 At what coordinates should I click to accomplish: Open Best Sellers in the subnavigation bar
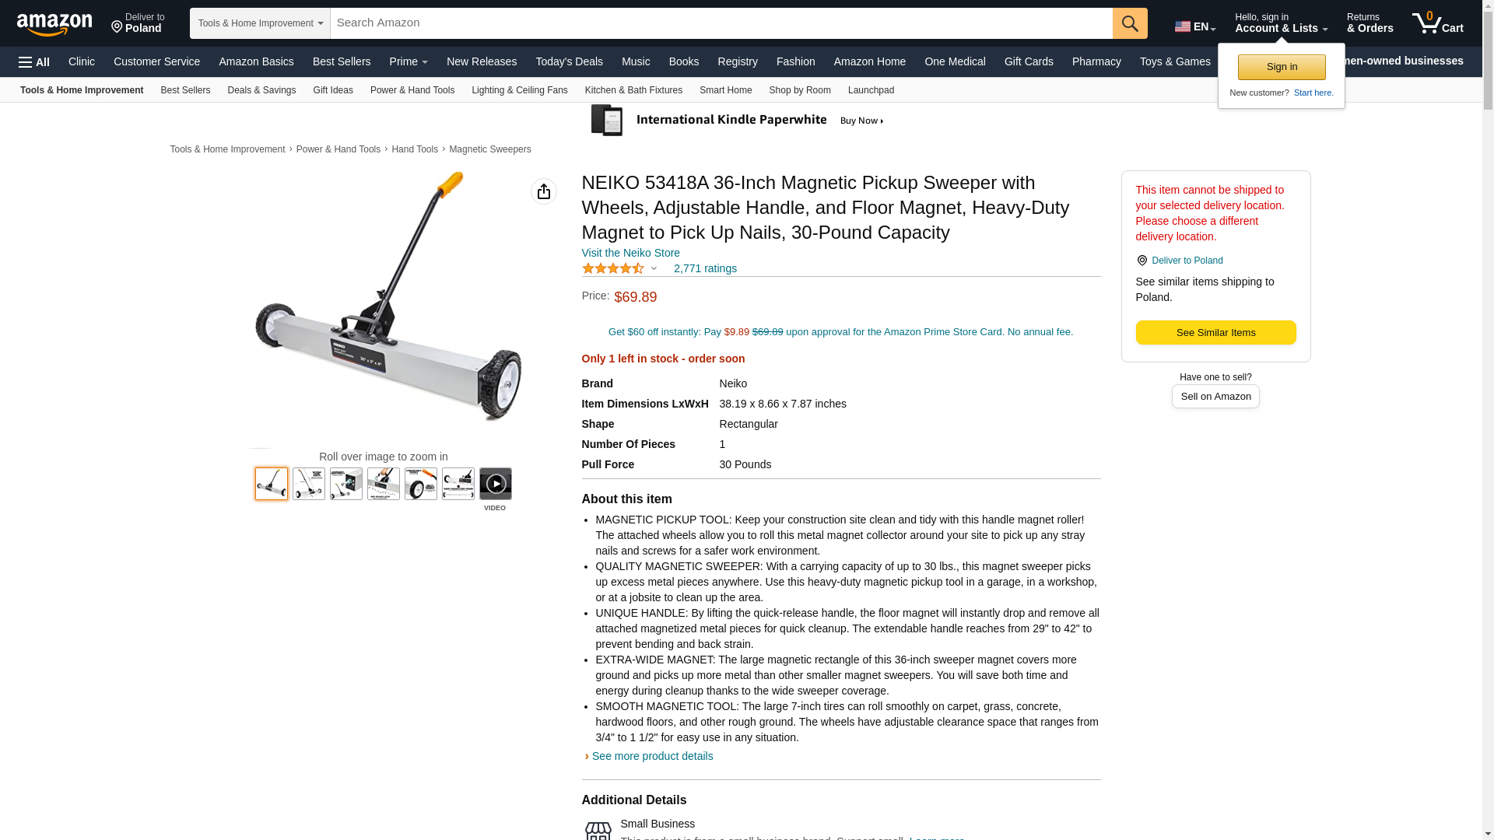click(x=185, y=90)
